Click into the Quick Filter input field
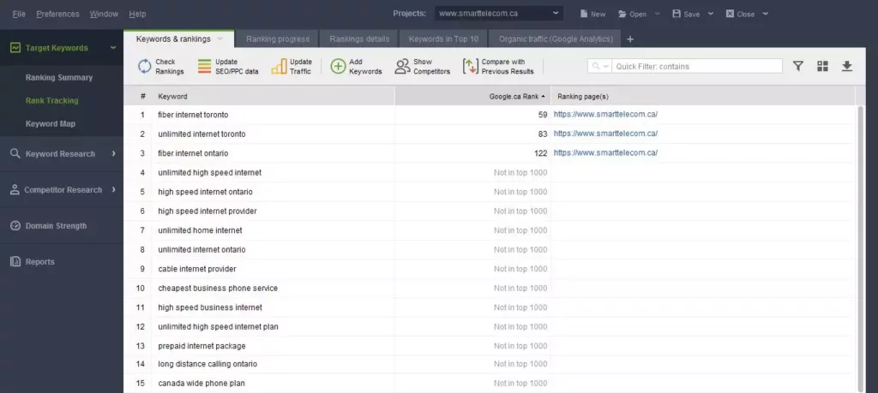 point(696,66)
